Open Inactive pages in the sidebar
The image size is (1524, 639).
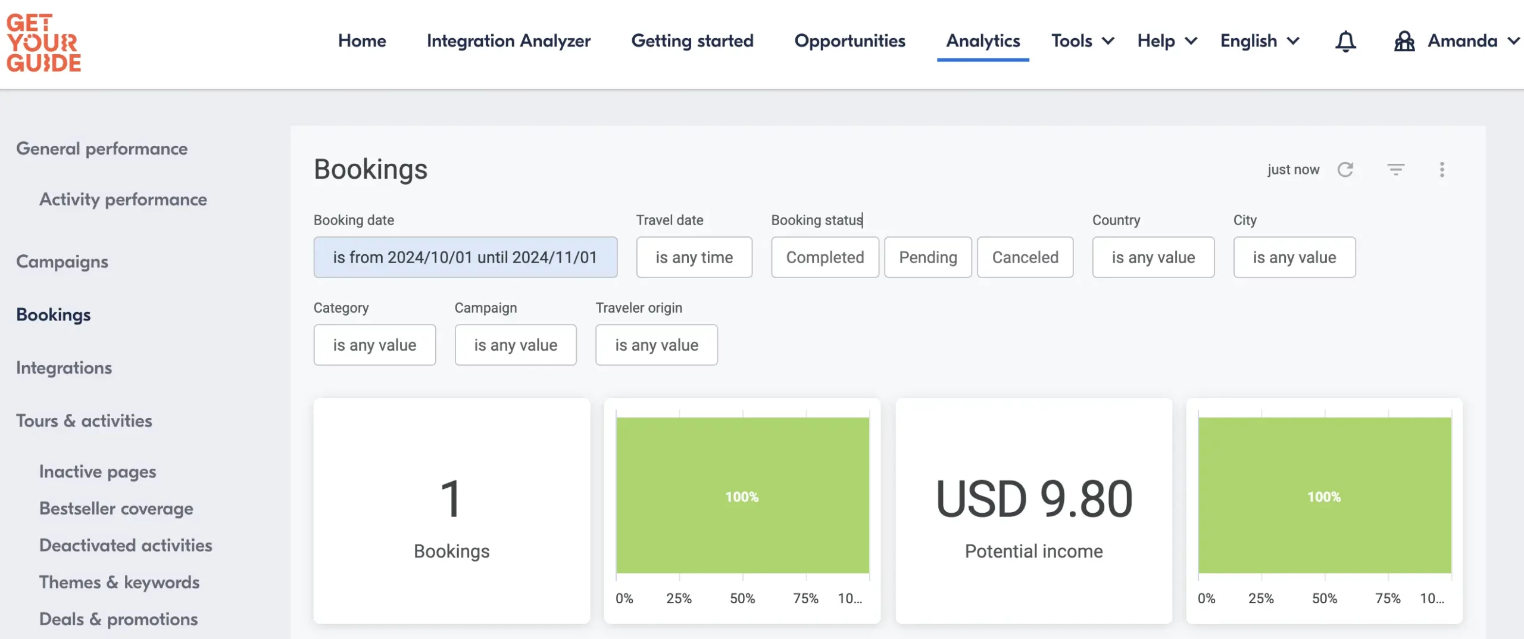coord(98,472)
